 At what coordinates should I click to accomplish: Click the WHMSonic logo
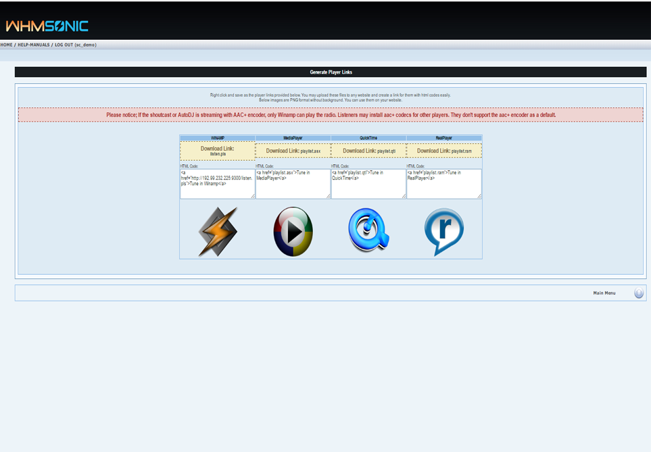point(47,26)
